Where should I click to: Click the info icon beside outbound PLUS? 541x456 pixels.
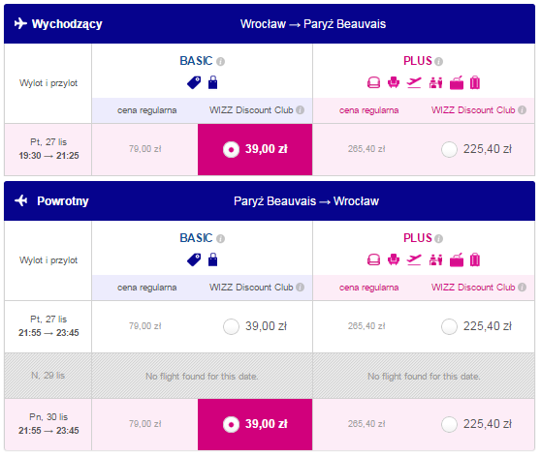click(x=438, y=62)
